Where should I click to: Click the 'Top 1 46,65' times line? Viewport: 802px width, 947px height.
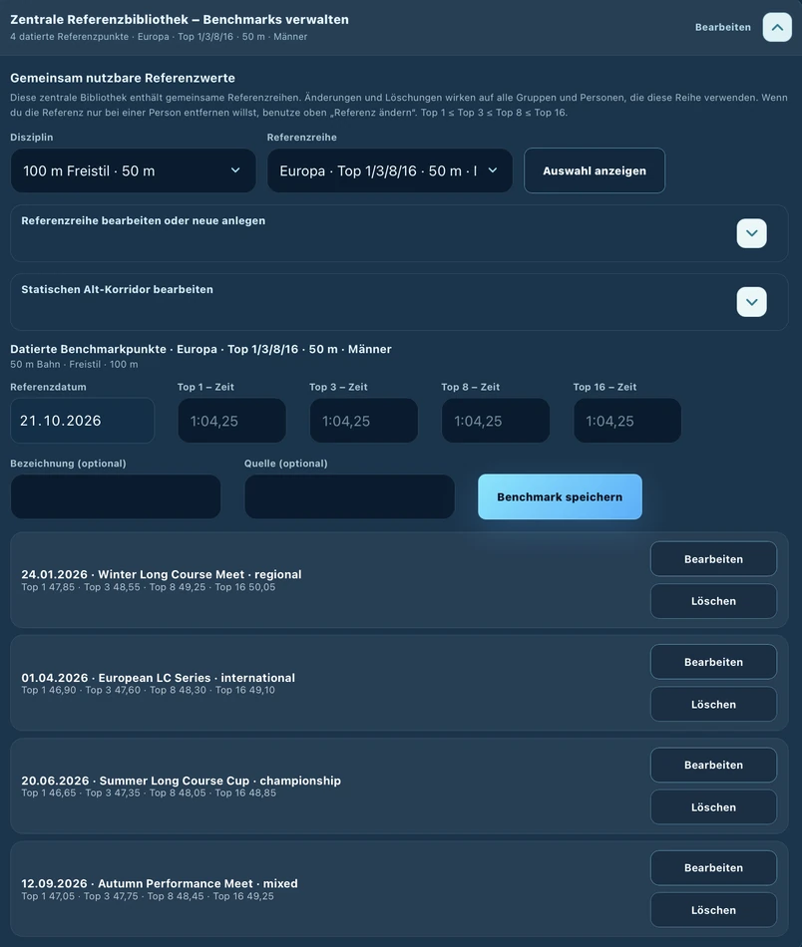[149, 792]
